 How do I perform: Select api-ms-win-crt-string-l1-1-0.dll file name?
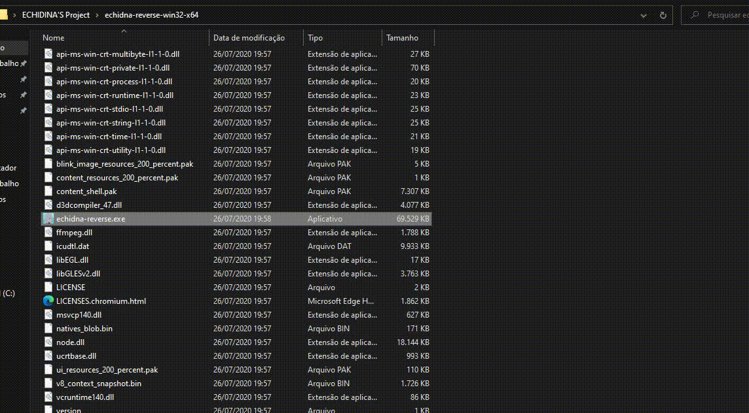coord(111,123)
